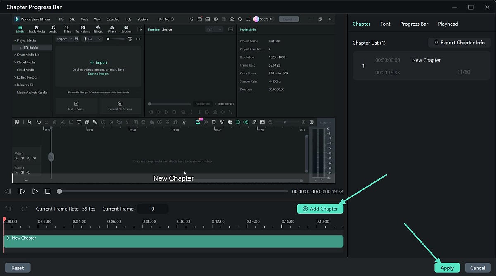Select the 01 New Chapter timeline clip
The height and width of the screenshot is (276, 496).
click(x=173, y=241)
